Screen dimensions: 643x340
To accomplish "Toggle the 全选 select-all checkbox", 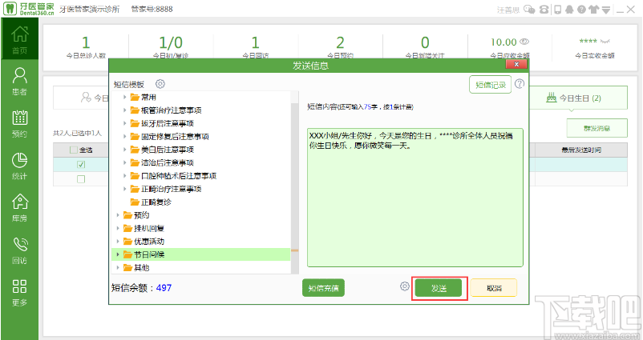I will click(74, 150).
